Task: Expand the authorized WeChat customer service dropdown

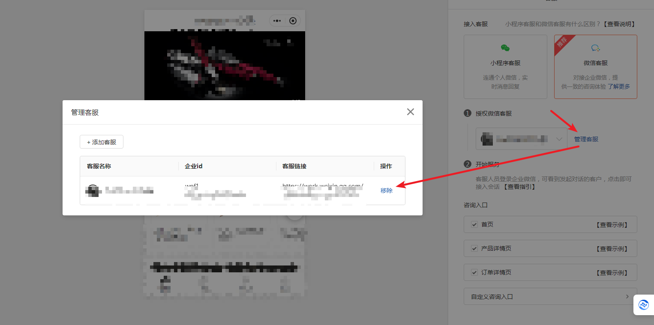Action: tap(522, 139)
